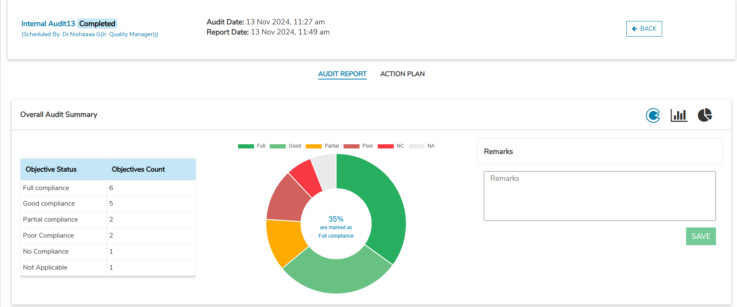Toggle the Poor legend entry
This screenshot has height=307, width=737.
pyautogui.click(x=358, y=146)
